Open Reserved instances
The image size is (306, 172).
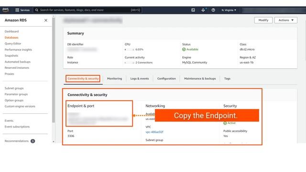click(x=17, y=68)
